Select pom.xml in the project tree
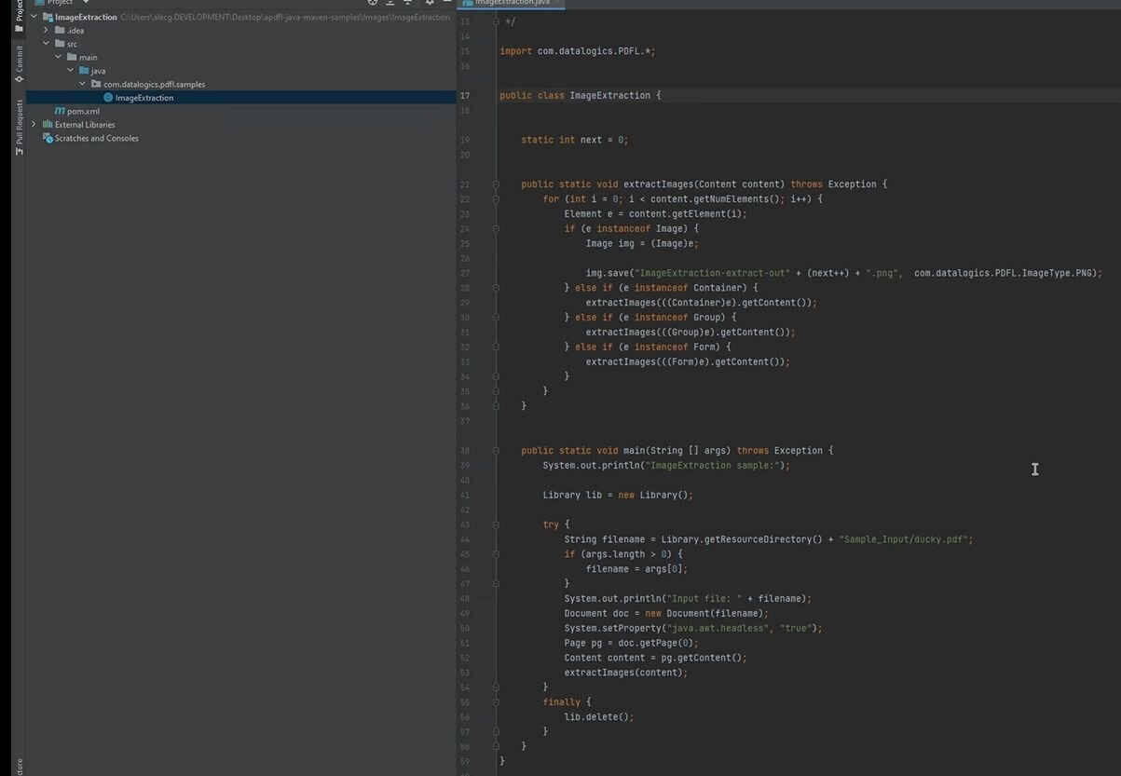 coord(83,111)
